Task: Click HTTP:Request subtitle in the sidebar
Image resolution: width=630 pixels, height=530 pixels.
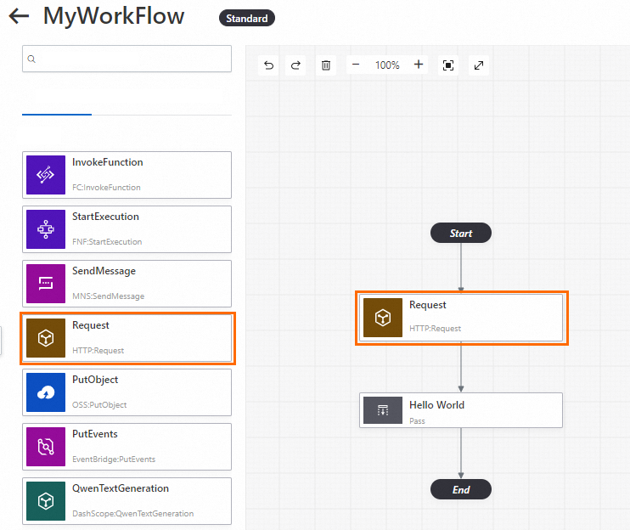Action: pyautogui.click(x=98, y=351)
